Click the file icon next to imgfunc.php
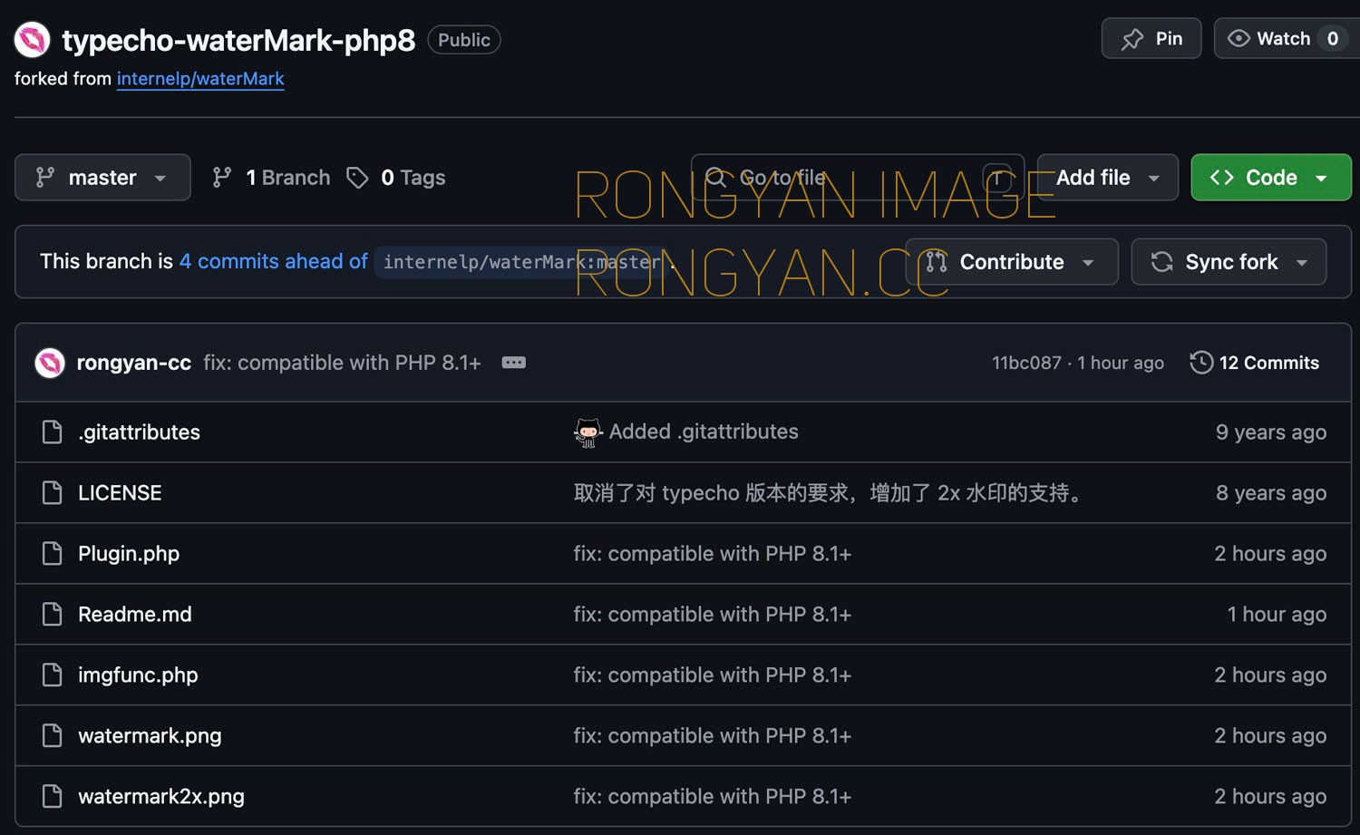Screen dimensions: 1360x835 (x=53, y=675)
